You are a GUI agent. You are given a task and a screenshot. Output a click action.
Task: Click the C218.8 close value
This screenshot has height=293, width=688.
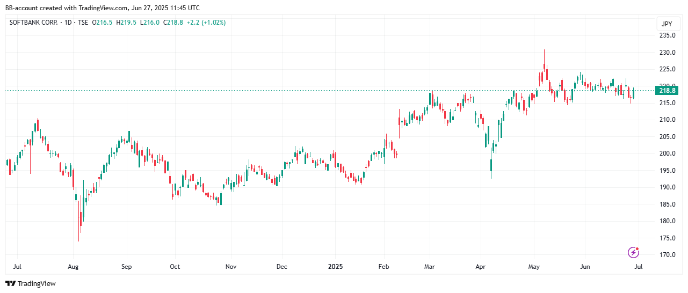[173, 23]
